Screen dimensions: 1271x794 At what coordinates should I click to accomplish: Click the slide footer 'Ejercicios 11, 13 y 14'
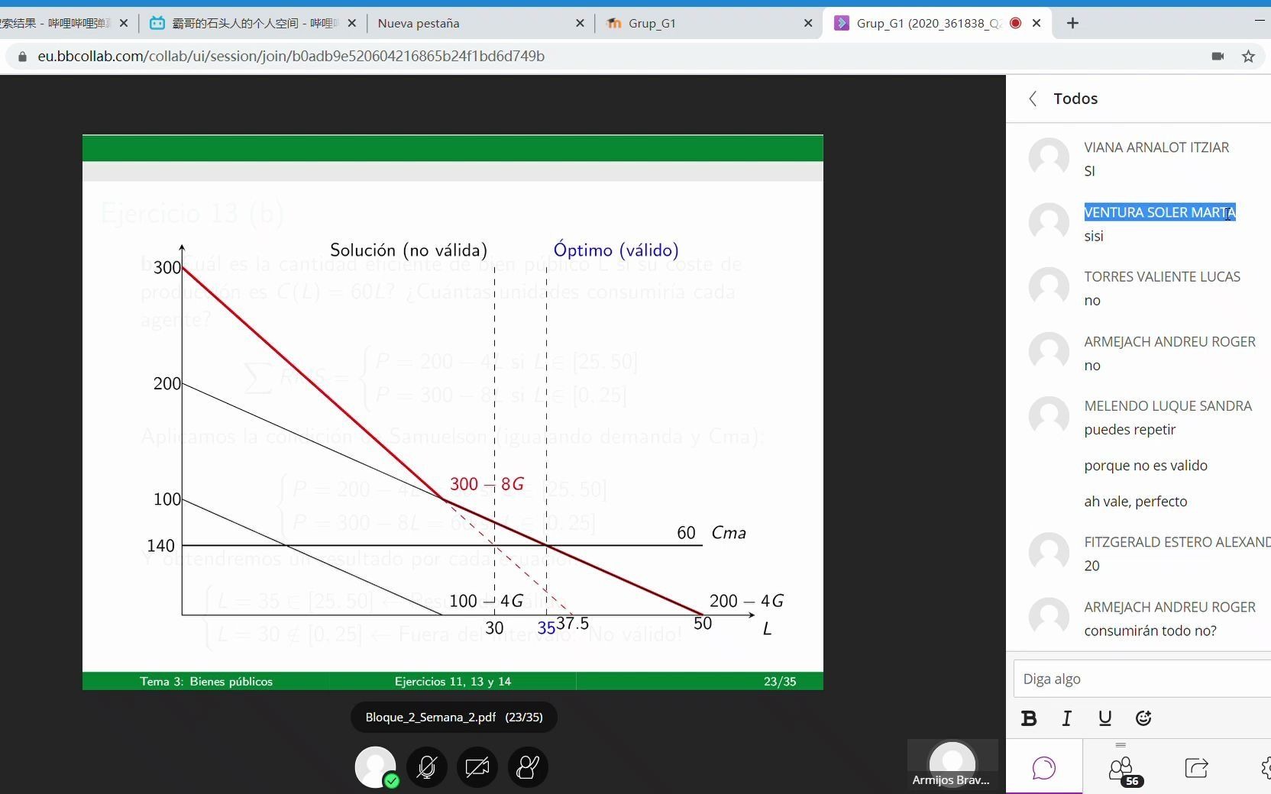(x=453, y=681)
